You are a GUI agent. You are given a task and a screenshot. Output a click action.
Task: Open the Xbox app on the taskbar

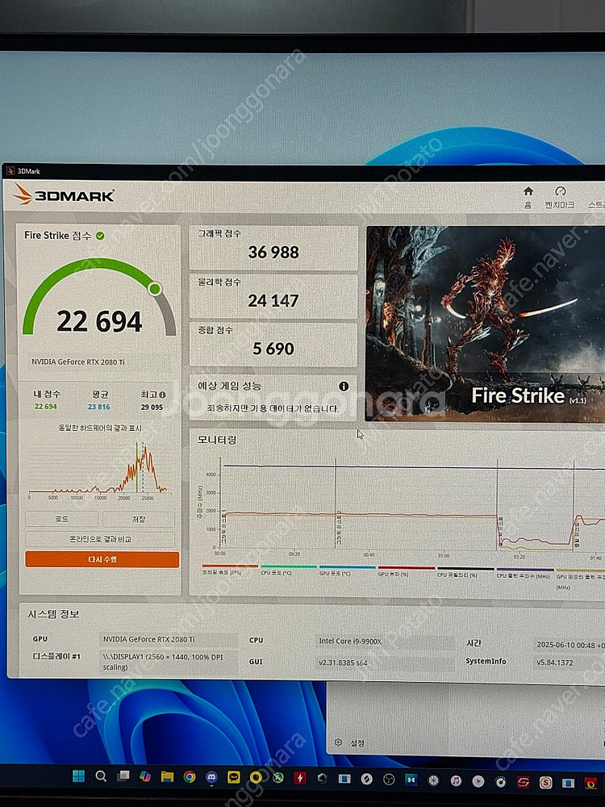278,778
